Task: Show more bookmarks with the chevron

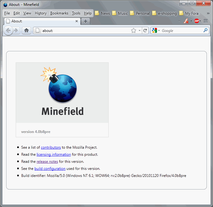Action: point(208,13)
